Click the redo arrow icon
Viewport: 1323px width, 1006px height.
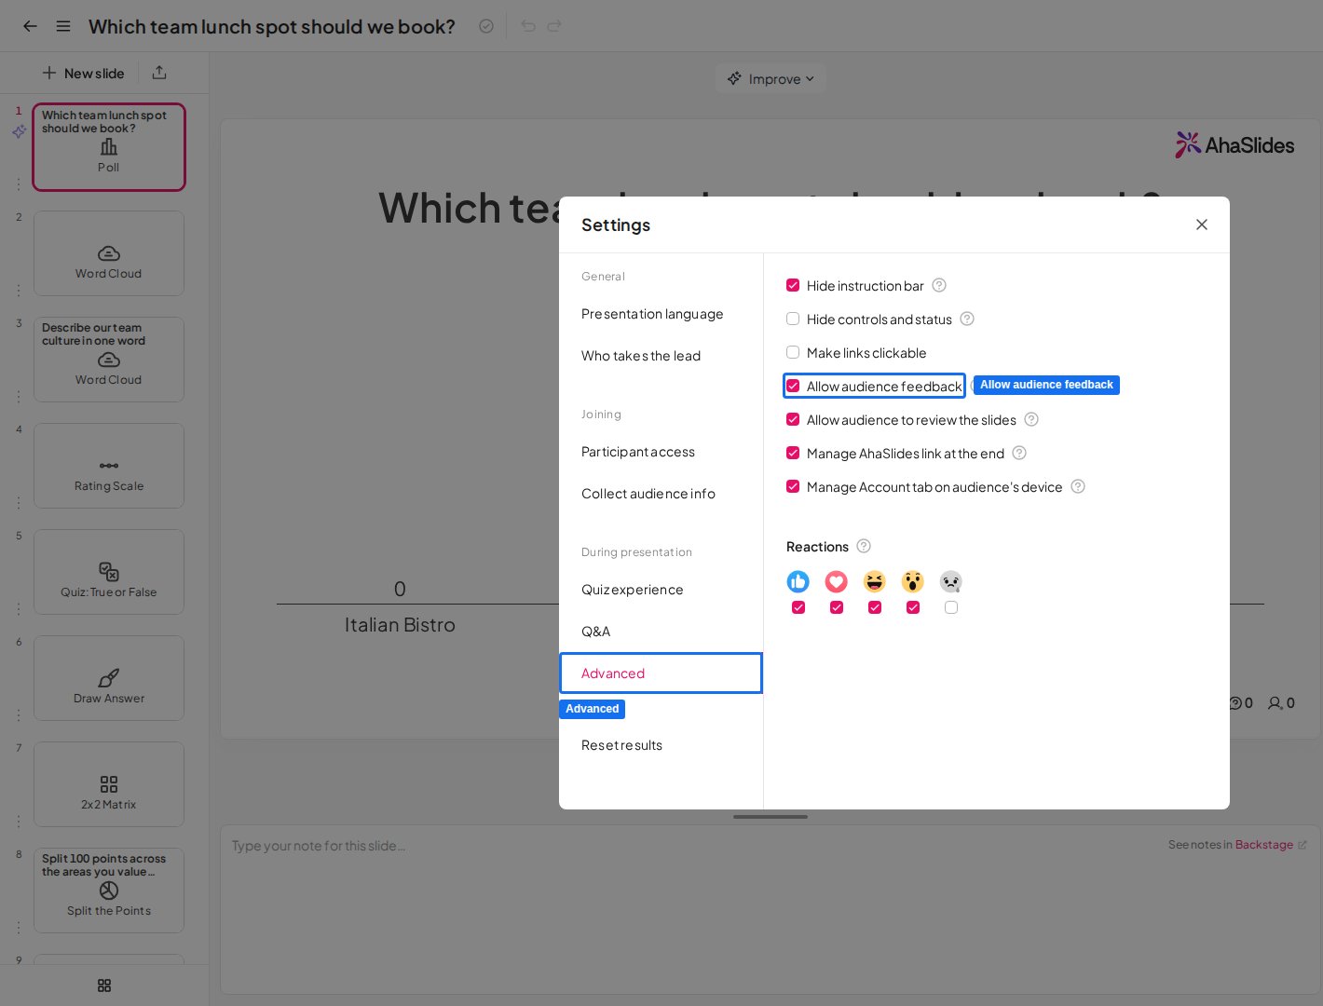tap(554, 26)
